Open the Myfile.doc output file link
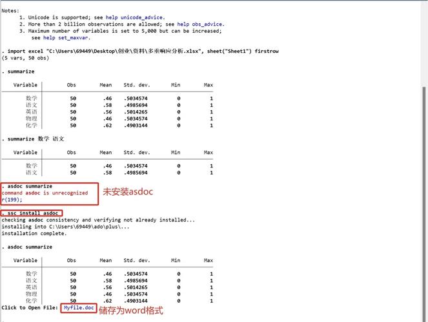Viewport: 428px width, 322px height. click(79, 308)
